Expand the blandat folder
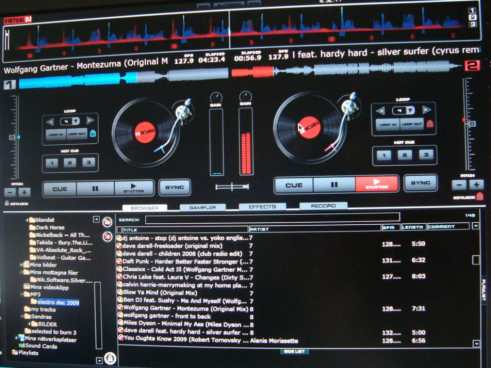This screenshot has width=491, height=368. [x=27, y=220]
